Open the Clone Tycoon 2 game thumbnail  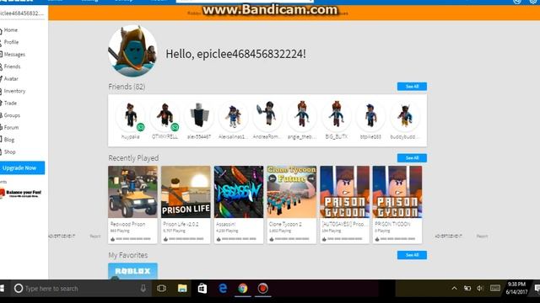[292, 192]
